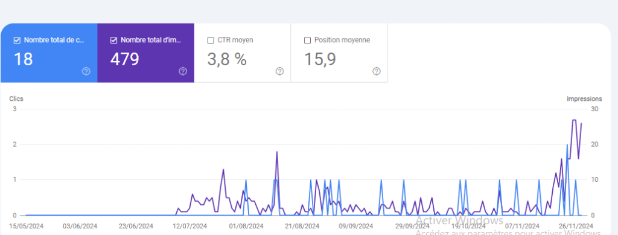Click the 12/07/2024 date on the axis
This screenshot has height=235, width=618.
pyautogui.click(x=190, y=227)
